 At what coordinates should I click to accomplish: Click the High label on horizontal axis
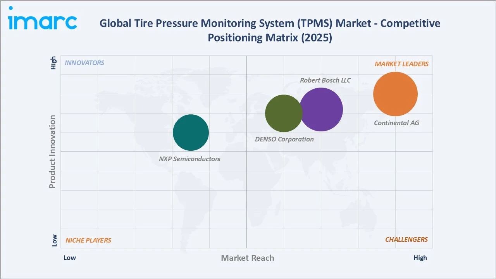click(420, 258)
